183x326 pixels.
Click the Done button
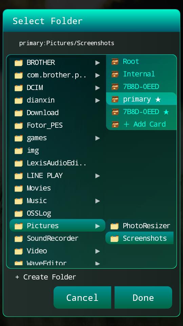coord(143,297)
